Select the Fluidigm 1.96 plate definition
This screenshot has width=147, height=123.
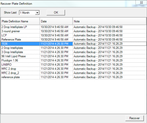(x=73, y=60)
